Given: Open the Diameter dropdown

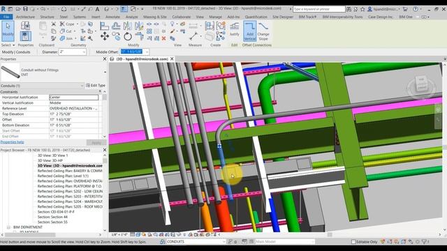Looking at the screenshot, I should tap(84, 52).
